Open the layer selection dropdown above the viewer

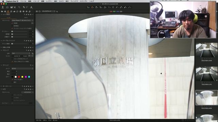click(48, 11)
